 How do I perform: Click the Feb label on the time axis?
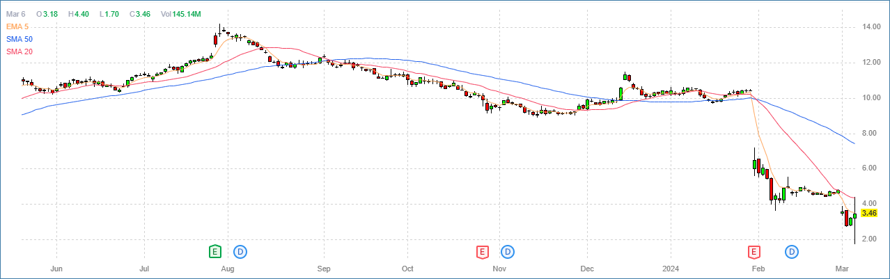pyautogui.click(x=758, y=269)
